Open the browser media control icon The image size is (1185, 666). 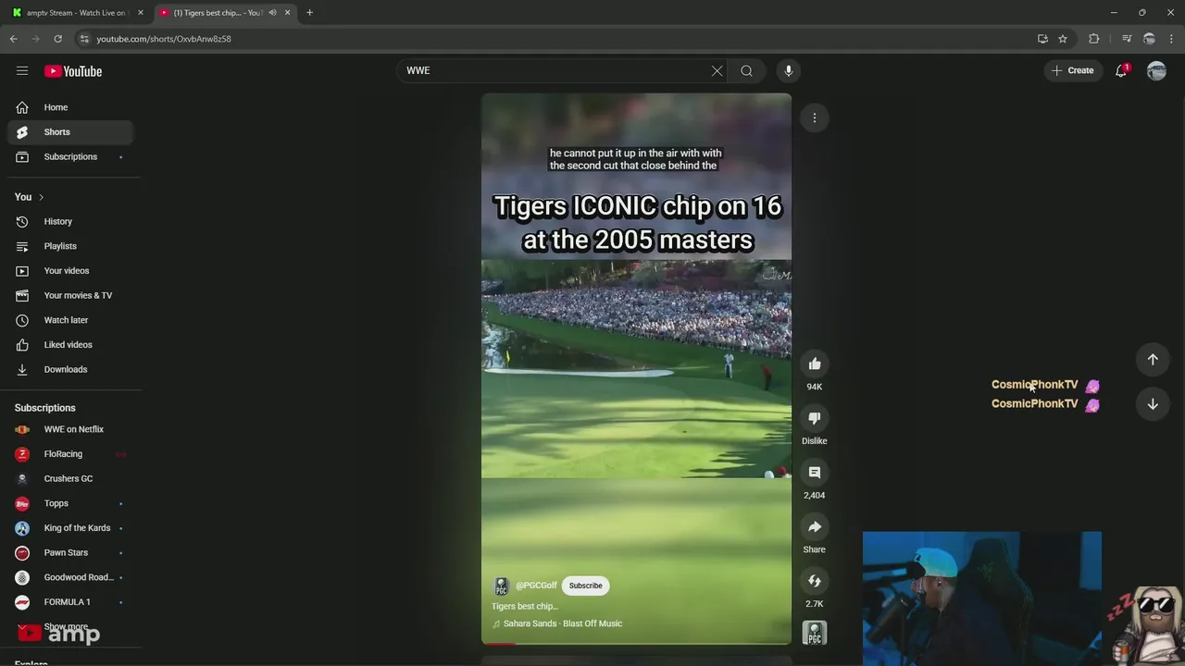point(1127,39)
